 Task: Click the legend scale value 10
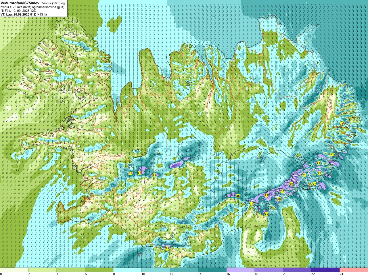pyautogui.click(x=143, y=274)
